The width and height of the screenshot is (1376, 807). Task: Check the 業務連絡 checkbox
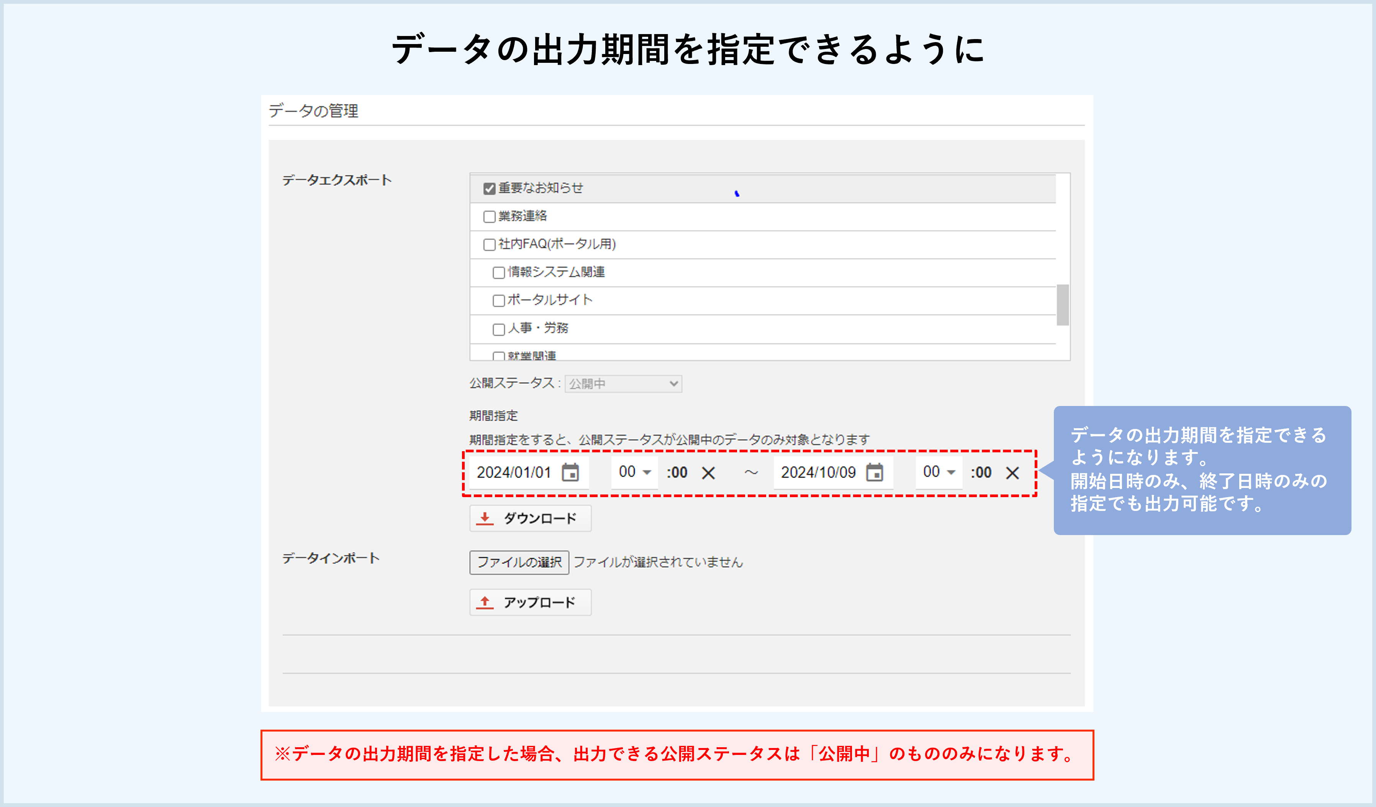(x=489, y=217)
